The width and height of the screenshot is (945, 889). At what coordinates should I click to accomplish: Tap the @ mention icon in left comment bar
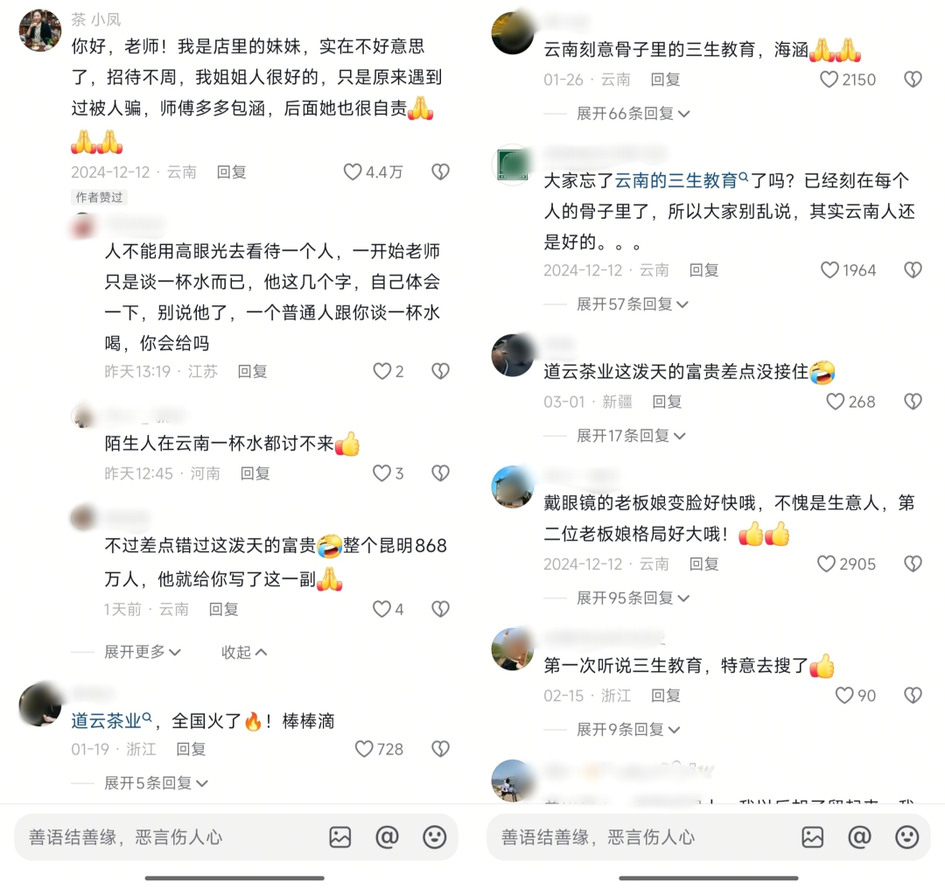pyautogui.click(x=387, y=836)
